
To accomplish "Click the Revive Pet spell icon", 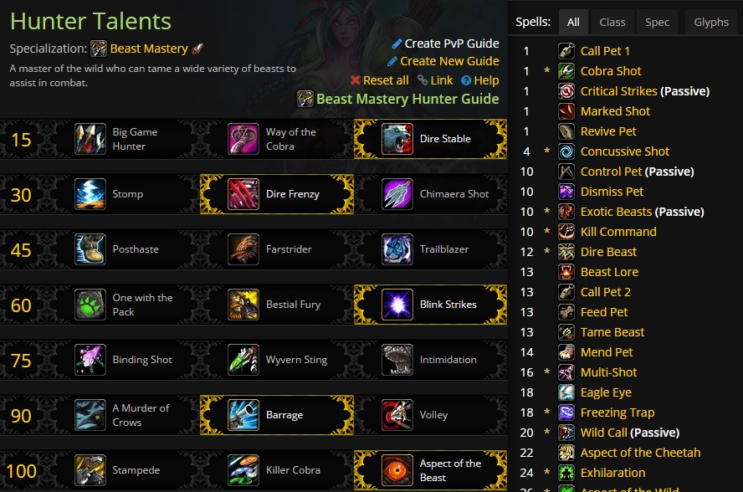I will (565, 131).
